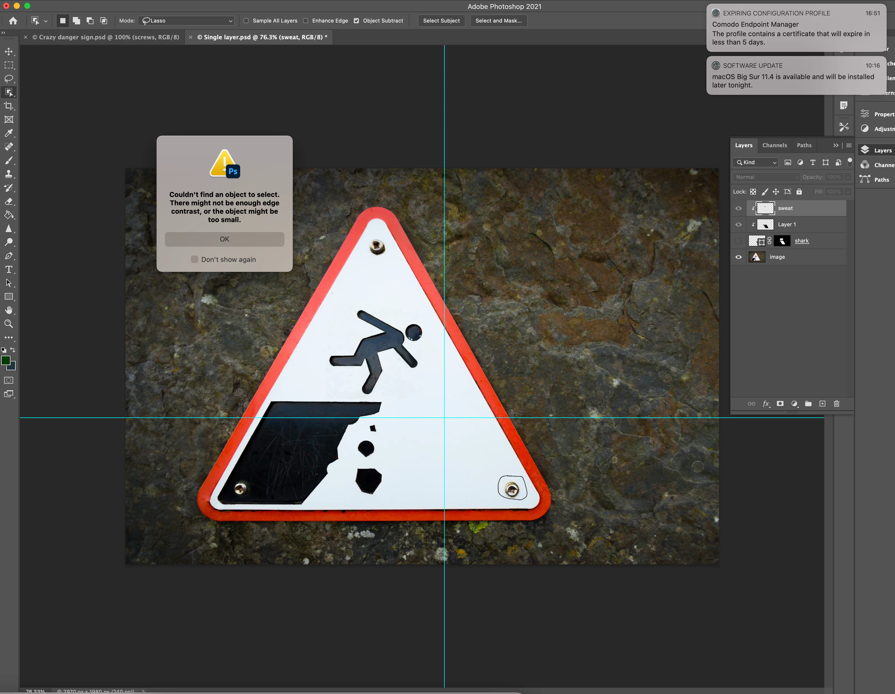Select the Crop tool
This screenshot has height=694, width=895.
tap(9, 106)
